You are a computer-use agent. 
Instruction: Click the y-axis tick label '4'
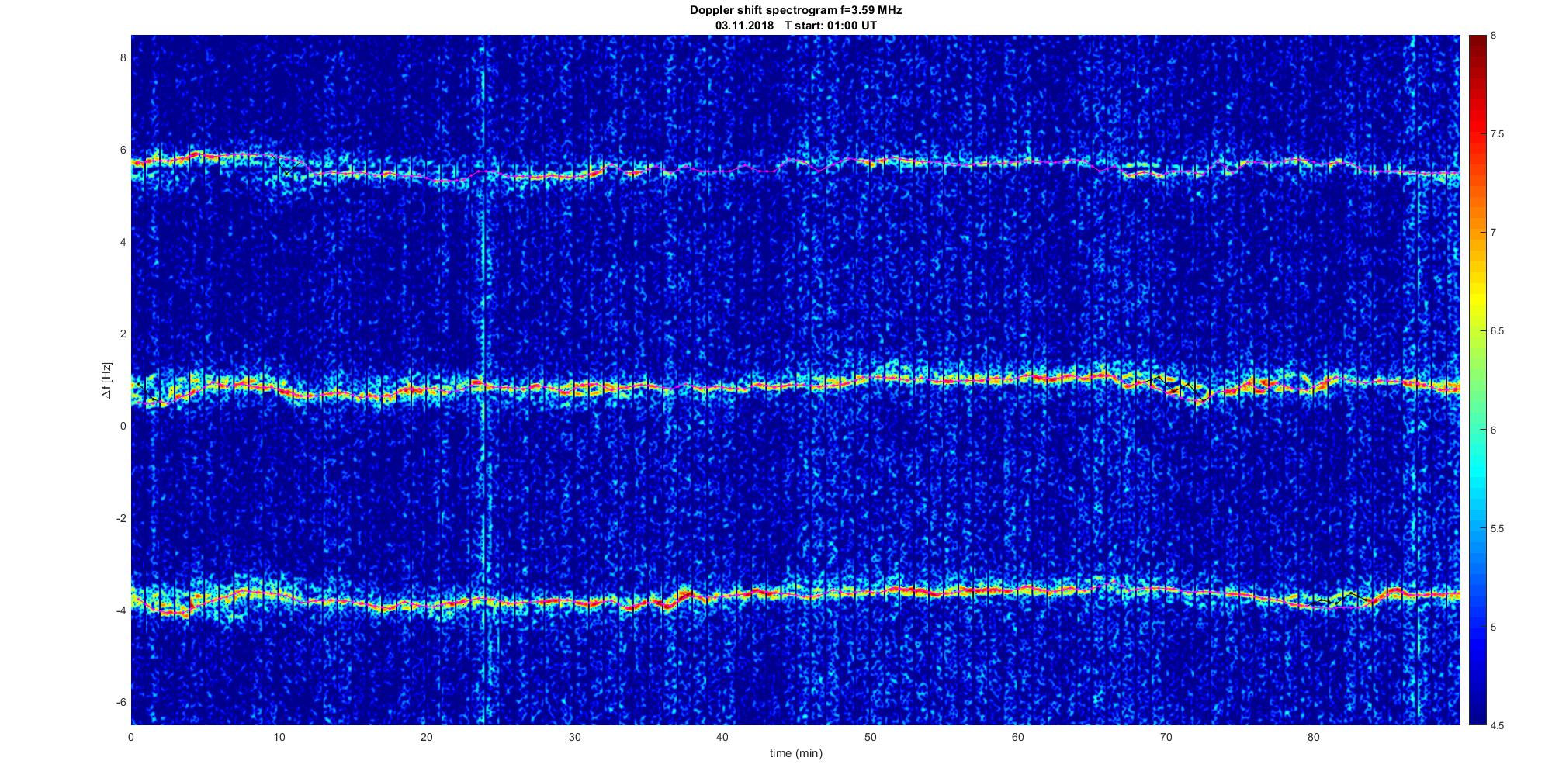pos(123,242)
